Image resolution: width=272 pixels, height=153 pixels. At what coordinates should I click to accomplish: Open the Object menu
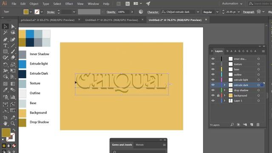(34, 4)
